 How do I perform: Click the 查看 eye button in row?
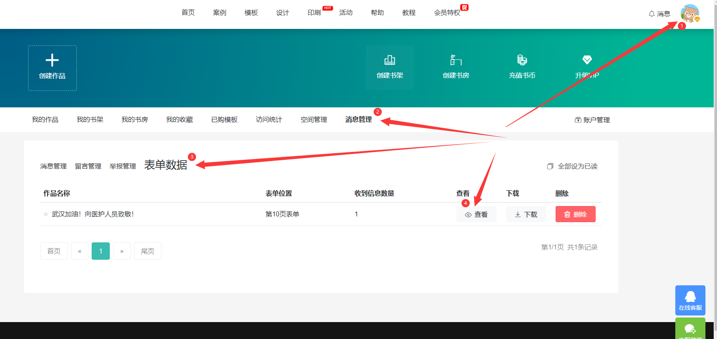click(x=476, y=214)
